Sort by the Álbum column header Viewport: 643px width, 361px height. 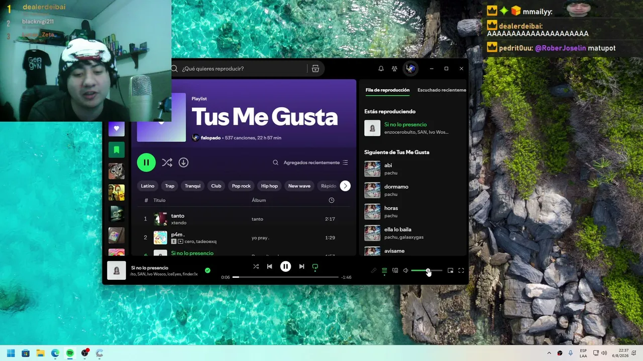coord(259,200)
